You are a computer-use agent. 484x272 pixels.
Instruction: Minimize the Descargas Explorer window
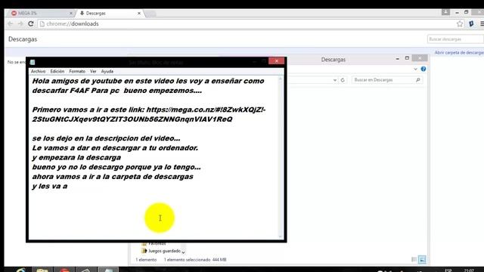click(398, 58)
